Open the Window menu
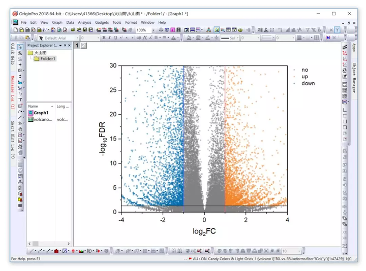This screenshot has height=271, width=366. pyautogui.click(x=147, y=22)
